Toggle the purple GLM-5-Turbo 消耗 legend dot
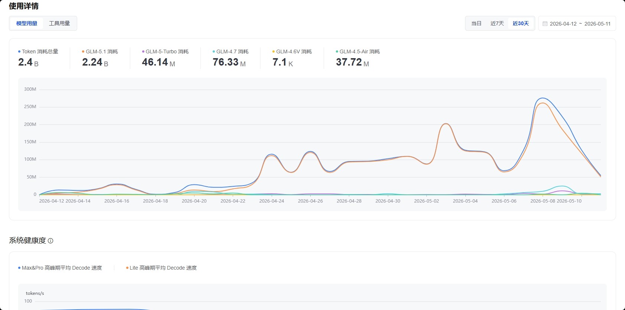The width and height of the screenshot is (625, 310). 143,51
